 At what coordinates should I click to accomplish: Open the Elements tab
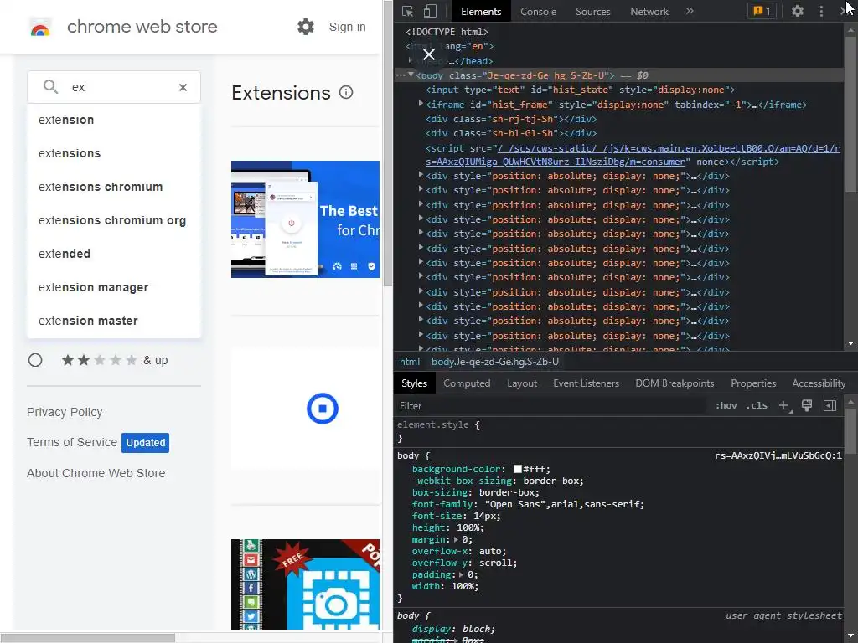(481, 12)
